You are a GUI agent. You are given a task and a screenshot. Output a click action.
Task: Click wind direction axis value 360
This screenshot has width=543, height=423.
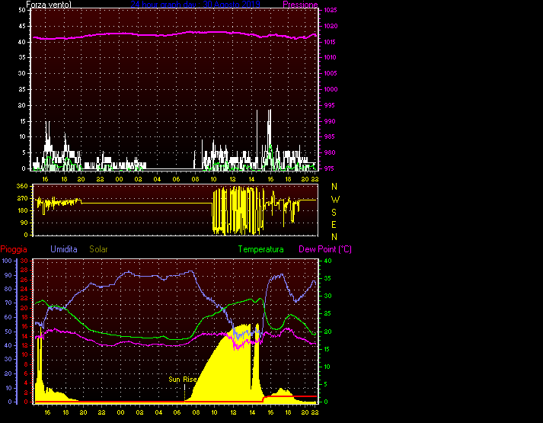click(22, 186)
